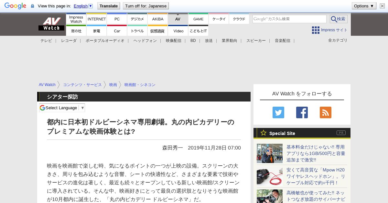388x203 pixels.
Task: Click the lock icon in translate bar
Action: (x=32, y=6)
